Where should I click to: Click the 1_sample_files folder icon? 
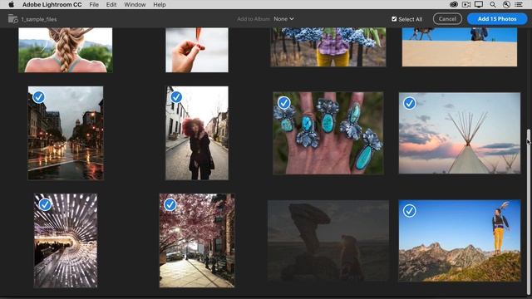pyautogui.click(x=13, y=19)
